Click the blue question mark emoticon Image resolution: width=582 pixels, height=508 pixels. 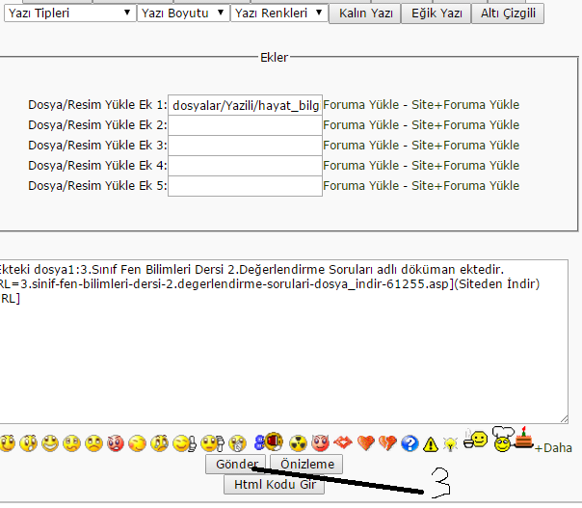(x=408, y=443)
